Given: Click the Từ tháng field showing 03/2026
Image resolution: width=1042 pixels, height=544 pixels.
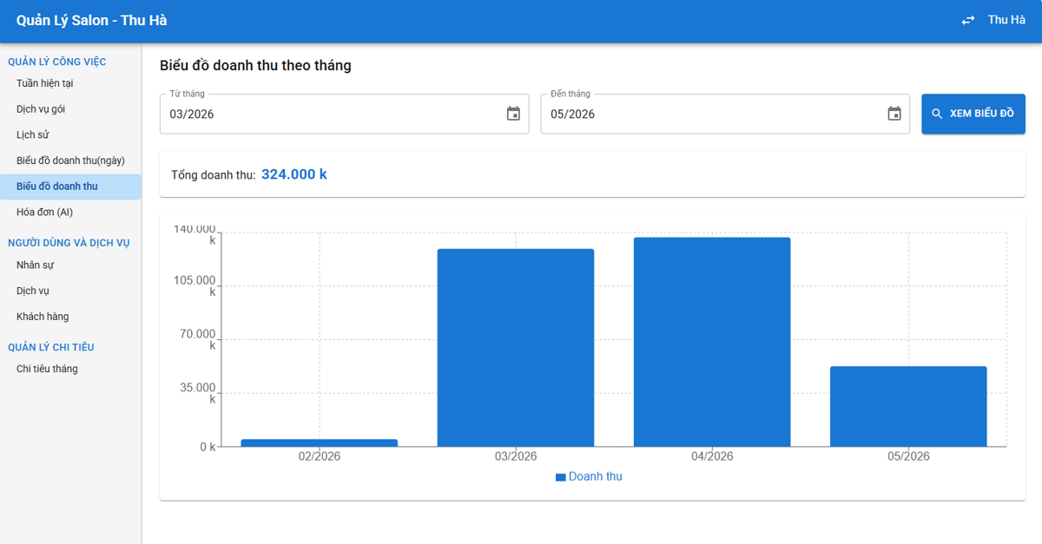Looking at the screenshot, I should tap(344, 114).
